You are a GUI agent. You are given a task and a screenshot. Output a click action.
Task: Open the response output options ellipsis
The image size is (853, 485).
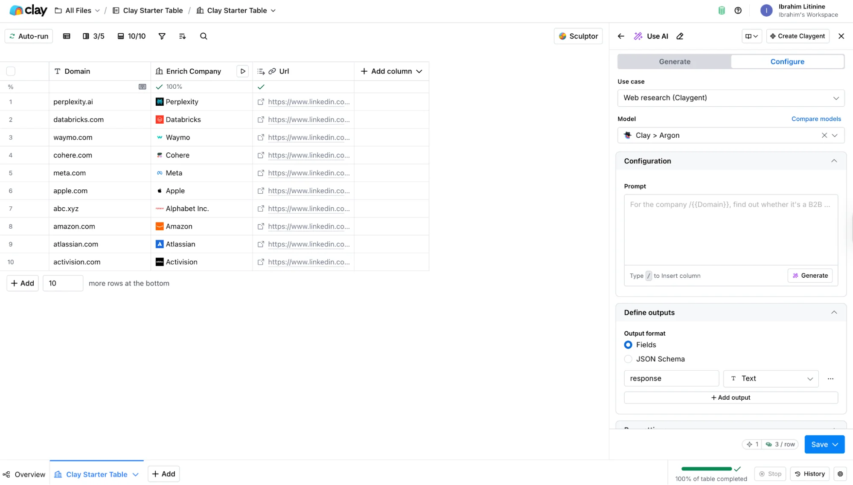point(830,379)
